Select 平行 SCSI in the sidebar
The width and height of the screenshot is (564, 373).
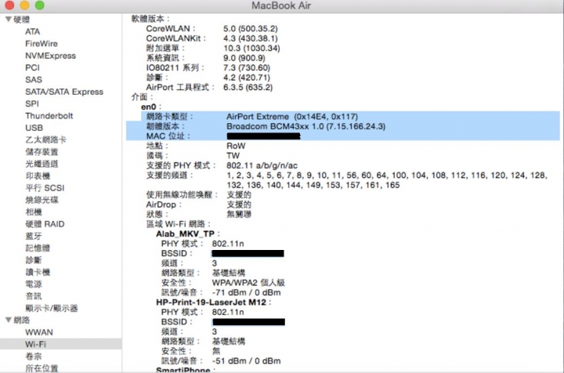(x=45, y=188)
